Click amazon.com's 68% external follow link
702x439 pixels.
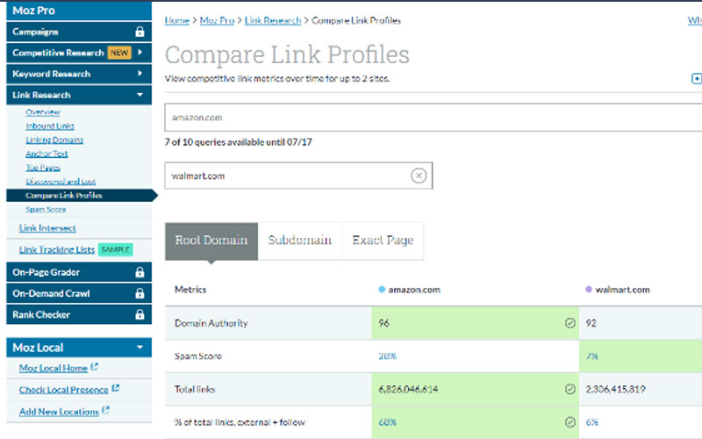[x=388, y=422]
